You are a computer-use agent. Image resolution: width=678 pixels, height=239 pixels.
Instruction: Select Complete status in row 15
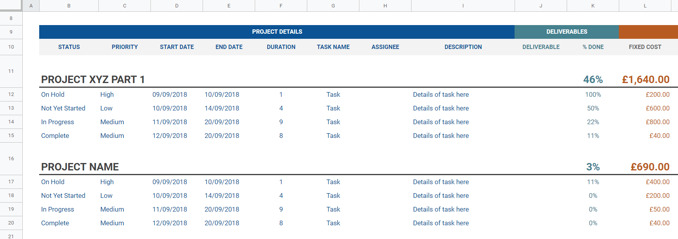pos(69,136)
